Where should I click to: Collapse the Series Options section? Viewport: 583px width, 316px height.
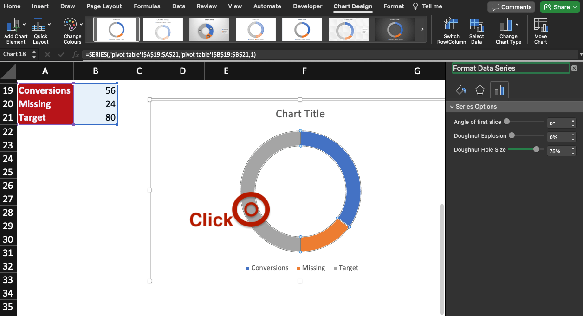[452, 106]
